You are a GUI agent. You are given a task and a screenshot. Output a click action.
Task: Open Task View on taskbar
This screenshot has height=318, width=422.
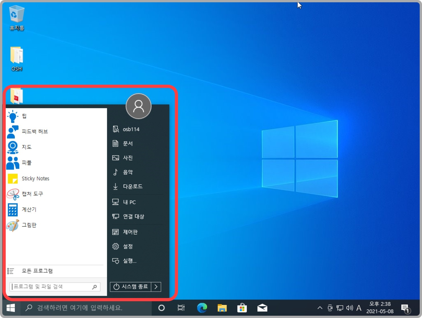coord(181,308)
